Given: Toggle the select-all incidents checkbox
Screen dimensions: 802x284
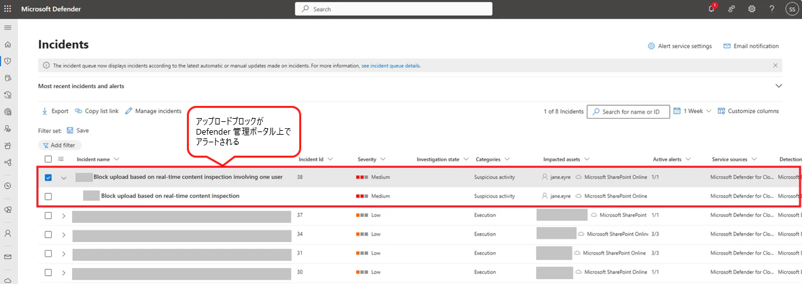Looking at the screenshot, I should click(48, 159).
